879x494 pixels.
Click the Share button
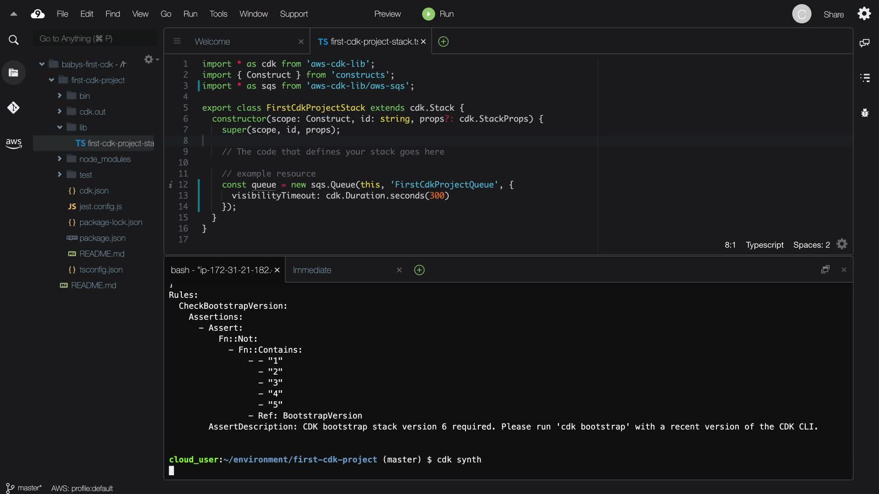click(x=833, y=15)
